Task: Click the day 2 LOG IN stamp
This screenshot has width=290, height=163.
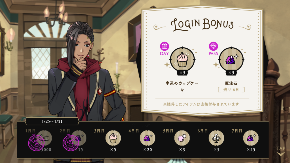Action: (x=71, y=143)
